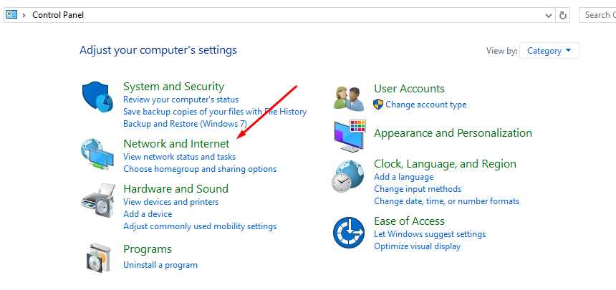Image resolution: width=616 pixels, height=290 pixels.
Task: Expand the View by Category dropdown
Action: pyautogui.click(x=549, y=51)
